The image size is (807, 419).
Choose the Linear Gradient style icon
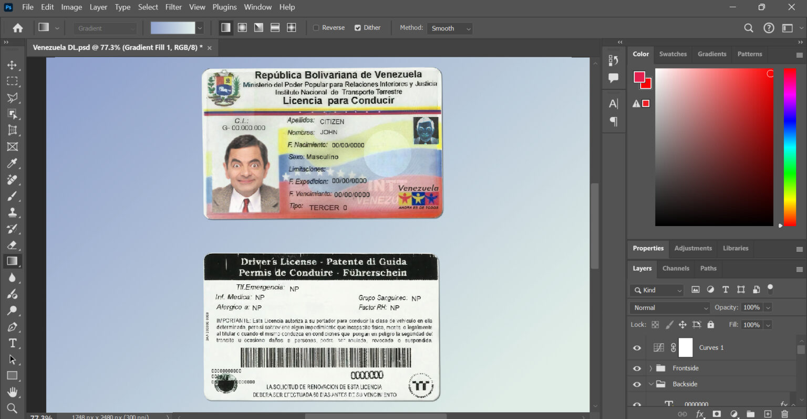226,28
